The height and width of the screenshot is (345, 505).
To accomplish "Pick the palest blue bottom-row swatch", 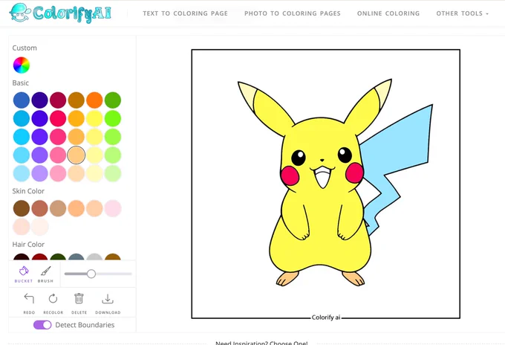I will click(x=22, y=173).
